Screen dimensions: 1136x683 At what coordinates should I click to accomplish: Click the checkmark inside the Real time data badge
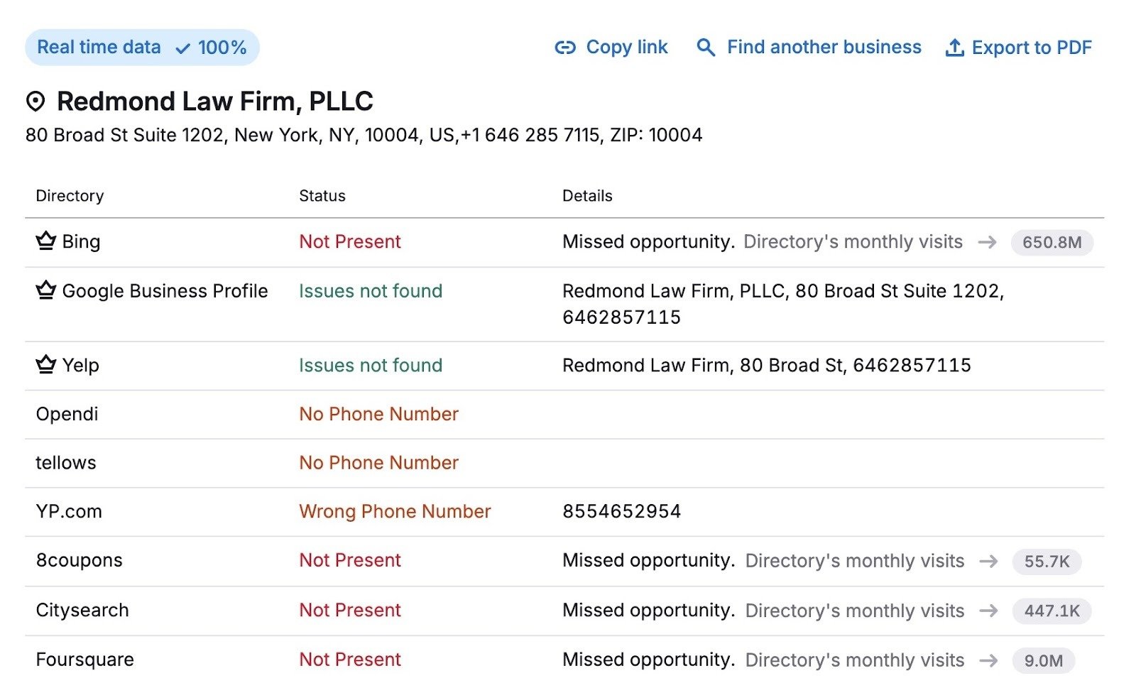pos(182,48)
